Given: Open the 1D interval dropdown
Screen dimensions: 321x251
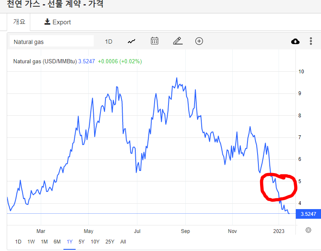Looking at the screenshot, I should coord(109,41).
